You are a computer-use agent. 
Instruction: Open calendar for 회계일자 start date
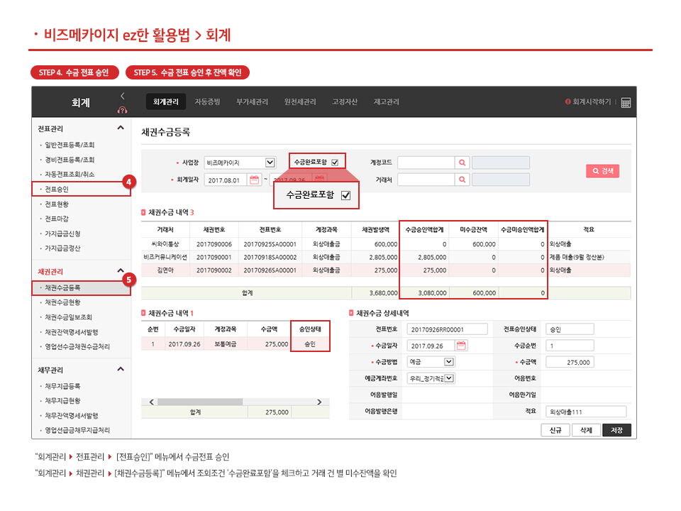coord(255,180)
